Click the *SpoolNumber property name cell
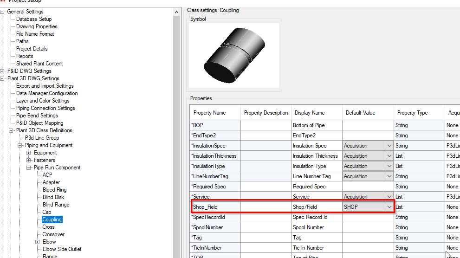 click(x=215, y=227)
